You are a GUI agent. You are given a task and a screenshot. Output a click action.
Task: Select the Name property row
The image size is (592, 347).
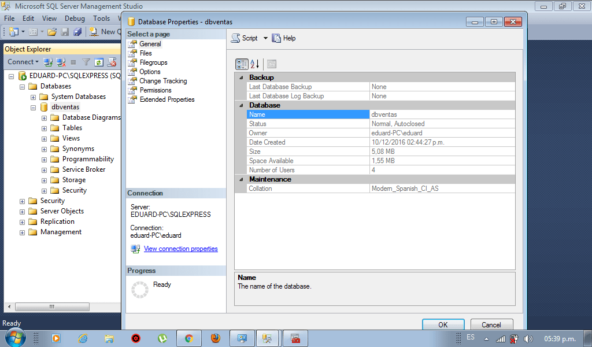pos(381,115)
